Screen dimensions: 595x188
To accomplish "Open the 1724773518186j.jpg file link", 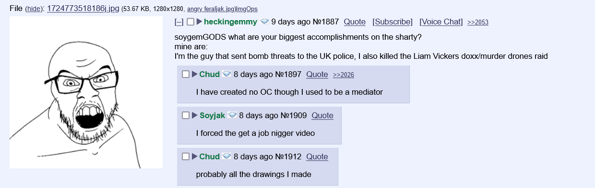I will pos(83,9).
